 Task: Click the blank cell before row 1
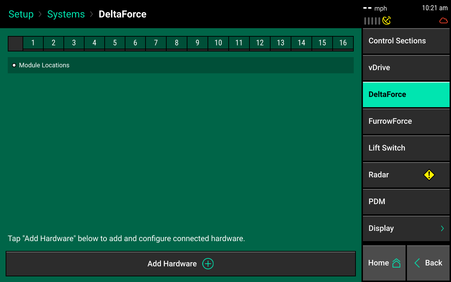click(16, 43)
